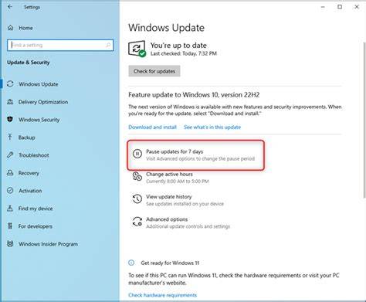Click the Find my device icon

[x=10, y=209]
